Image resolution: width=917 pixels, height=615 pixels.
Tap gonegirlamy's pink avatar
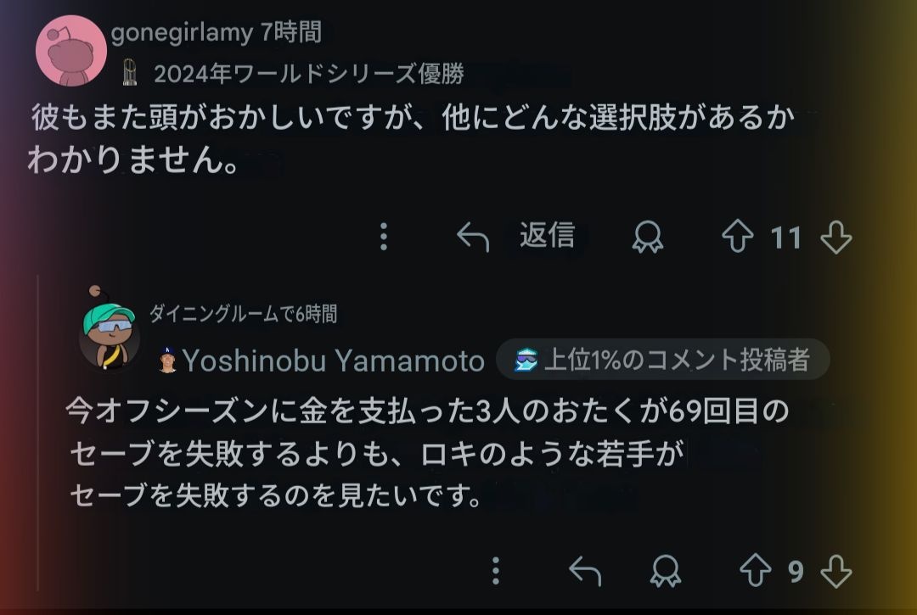(71, 50)
